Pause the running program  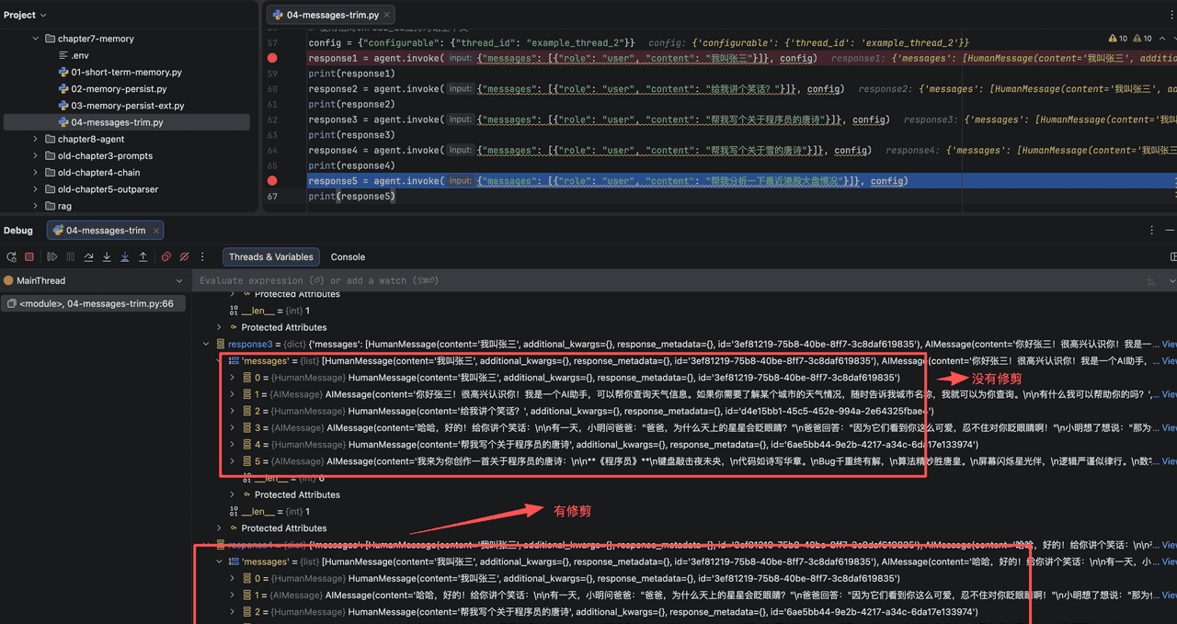coord(71,256)
